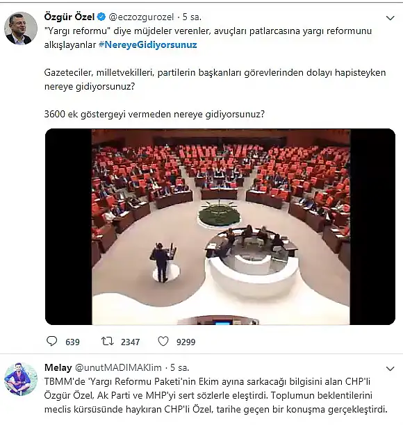This screenshot has width=403, height=425.
Task: Expand options chevron on Melay tweet
Action: pos(390,369)
